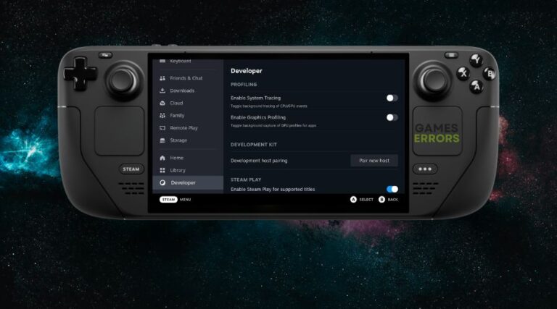
Task: Click the Enable System Tracing label
Action: coord(255,98)
